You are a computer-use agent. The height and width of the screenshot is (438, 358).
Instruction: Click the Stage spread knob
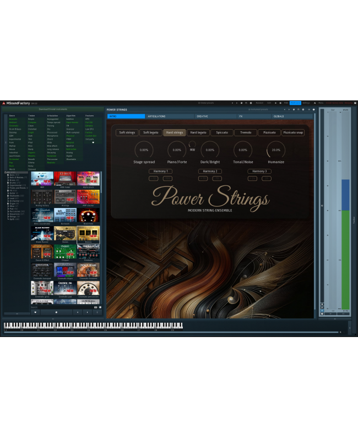[144, 150]
